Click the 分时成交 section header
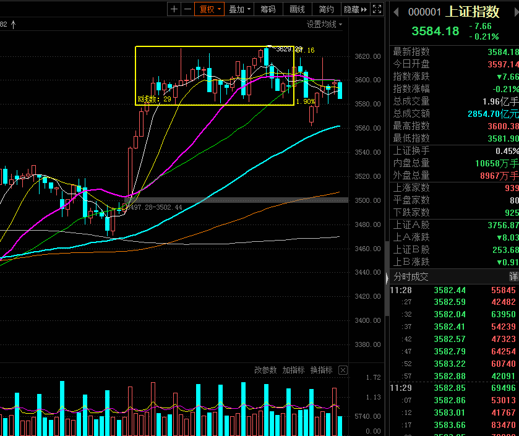This screenshot has width=519, height=436. tap(411, 277)
